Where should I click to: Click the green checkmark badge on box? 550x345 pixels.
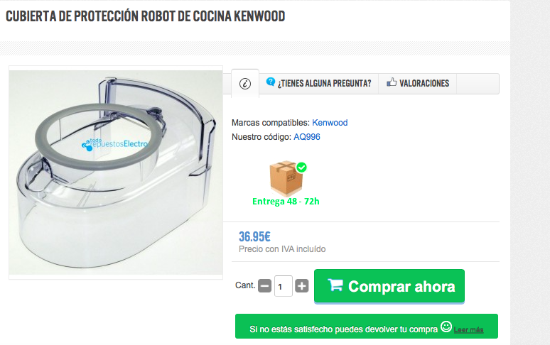(301, 168)
